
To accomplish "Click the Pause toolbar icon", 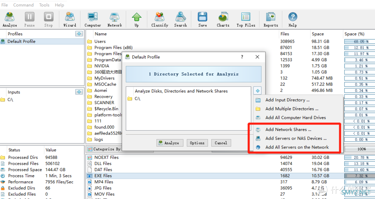I will click(x=30, y=19).
